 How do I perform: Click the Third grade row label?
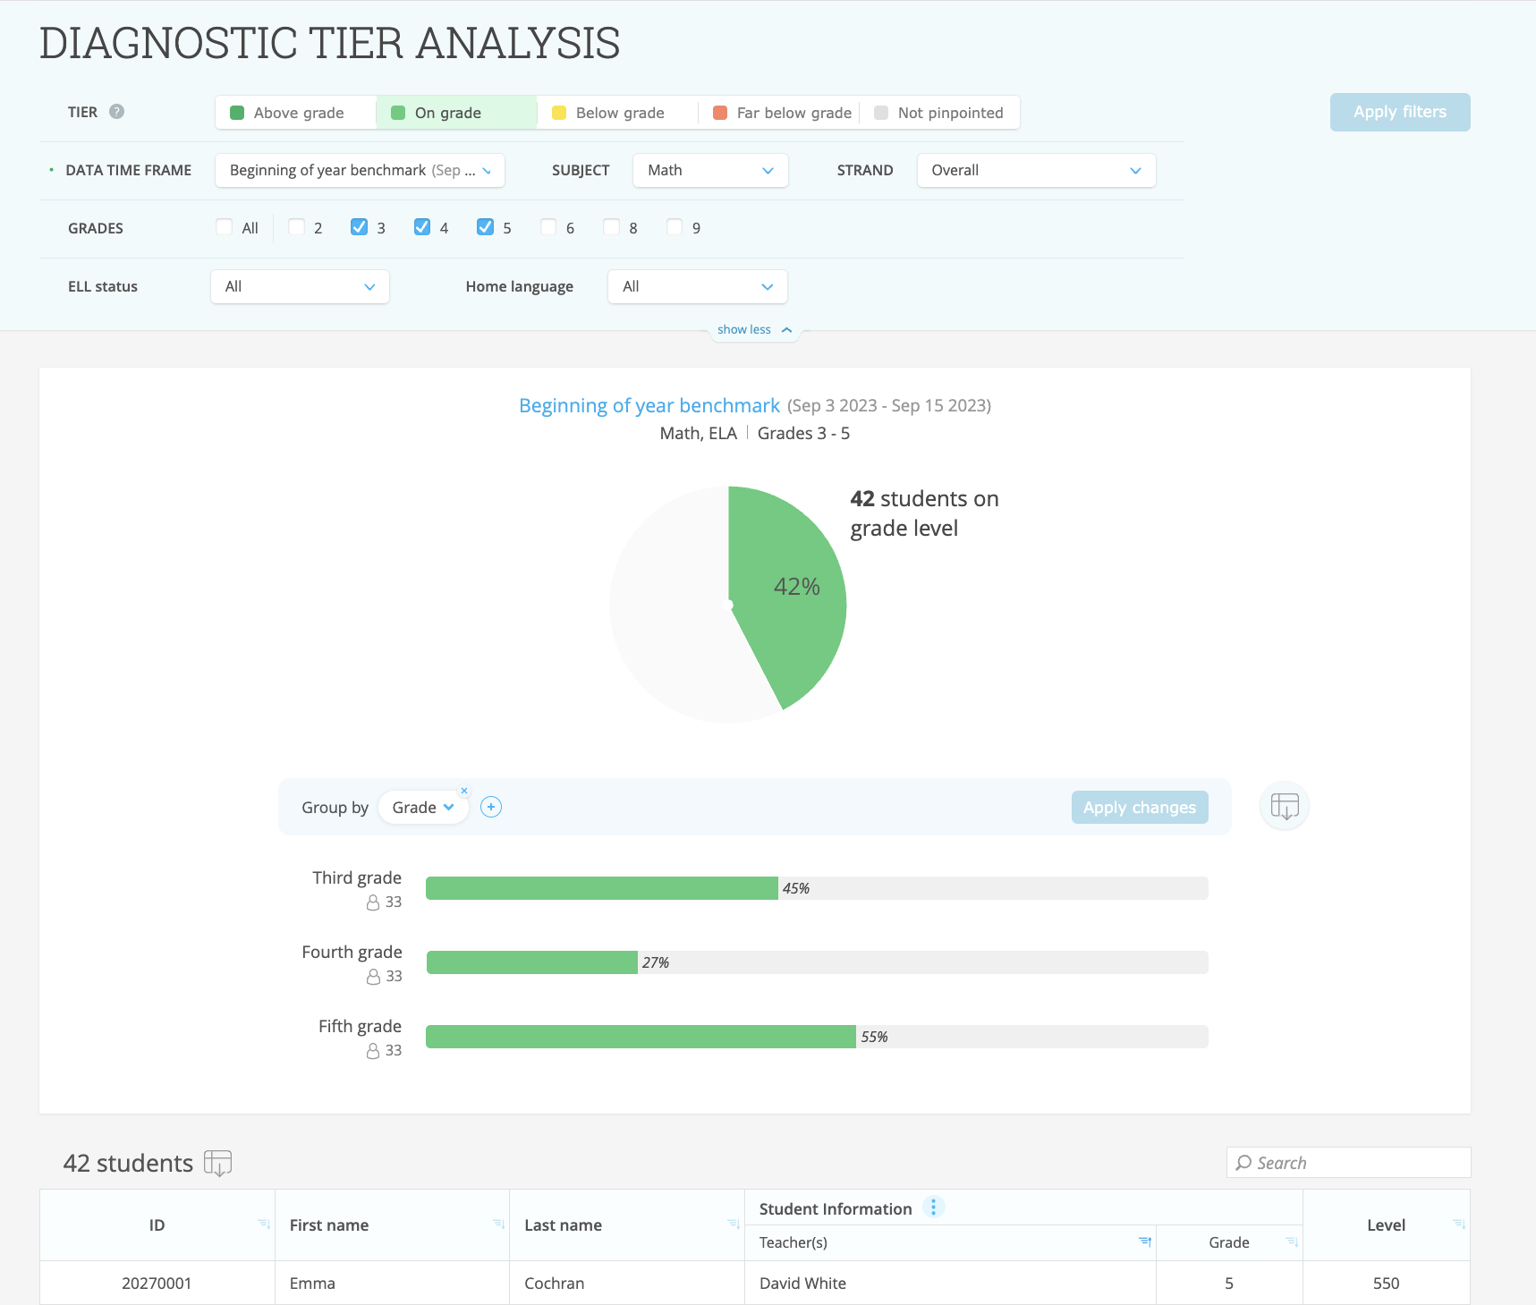pyautogui.click(x=357, y=877)
